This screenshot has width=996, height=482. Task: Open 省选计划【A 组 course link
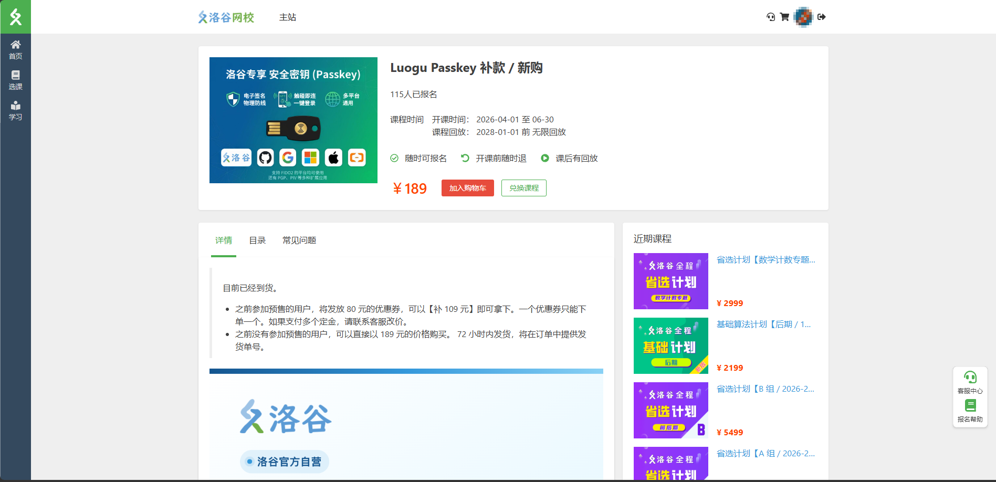pyautogui.click(x=766, y=454)
